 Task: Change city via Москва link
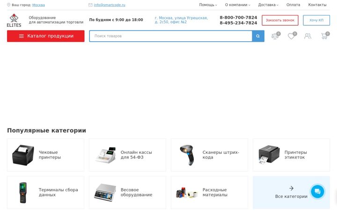tap(38, 5)
